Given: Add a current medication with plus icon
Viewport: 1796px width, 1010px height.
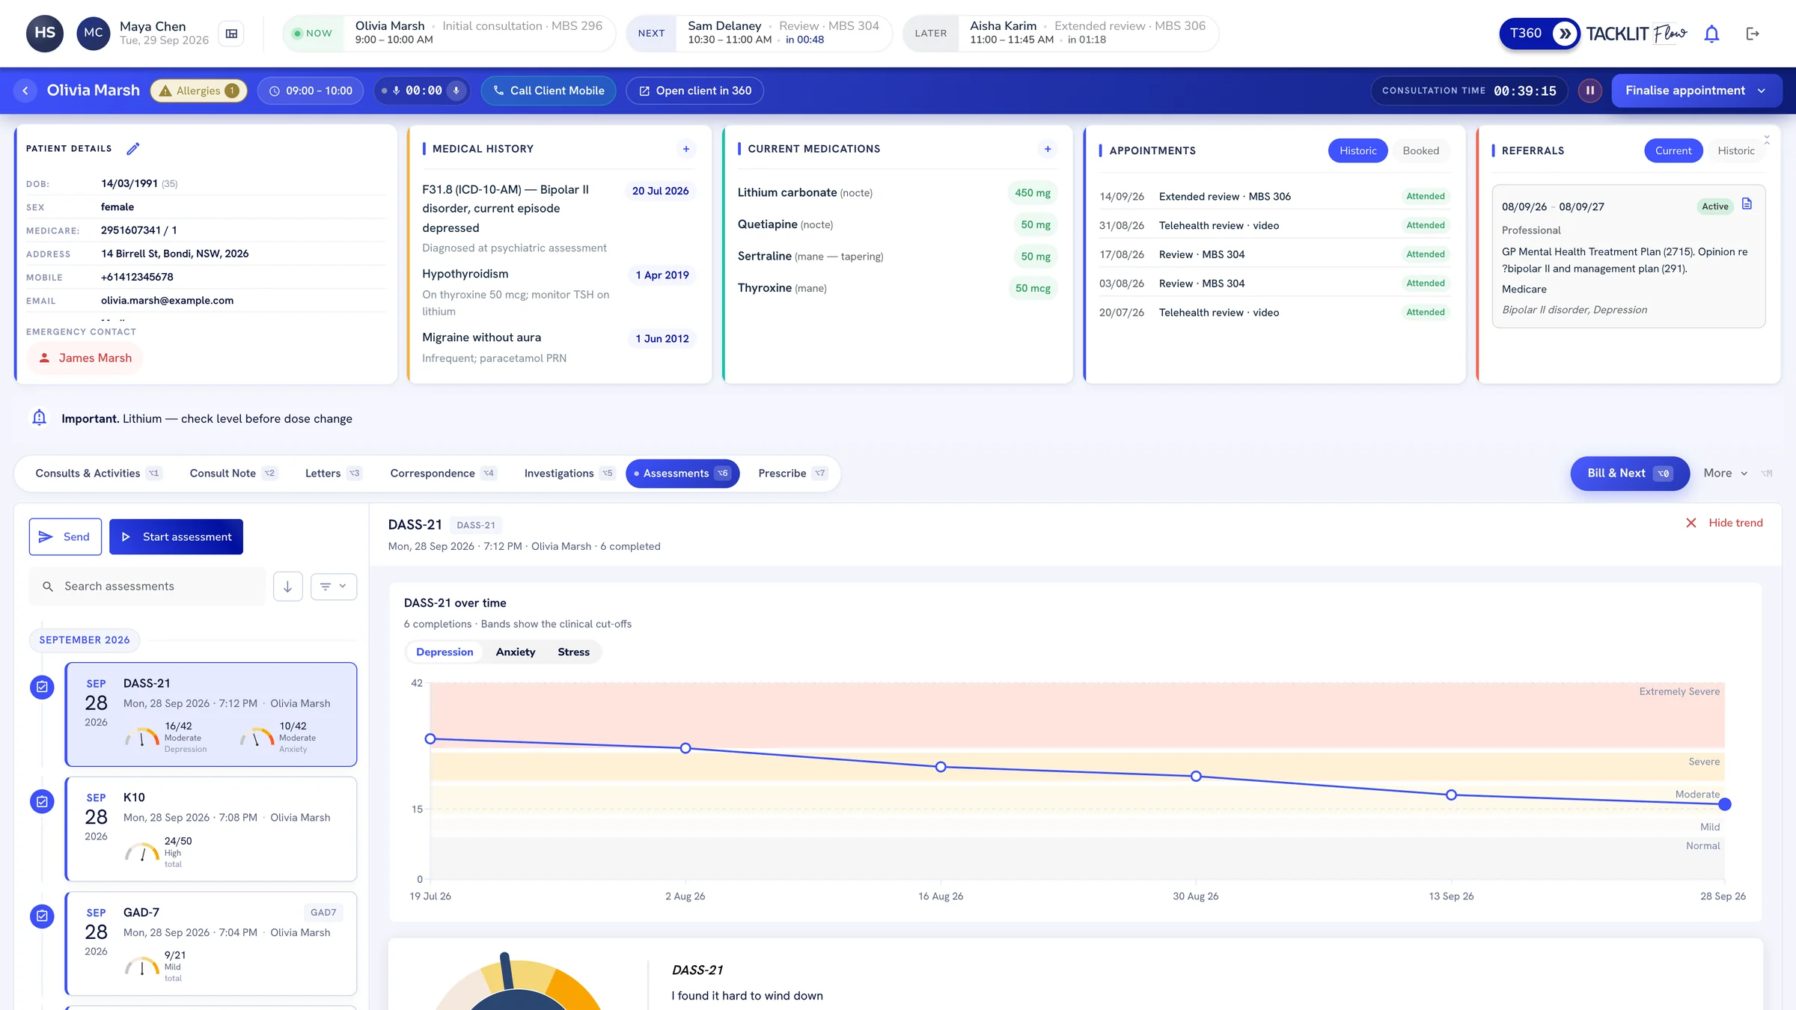Looking at the screenshot, I should (1048, 149).
